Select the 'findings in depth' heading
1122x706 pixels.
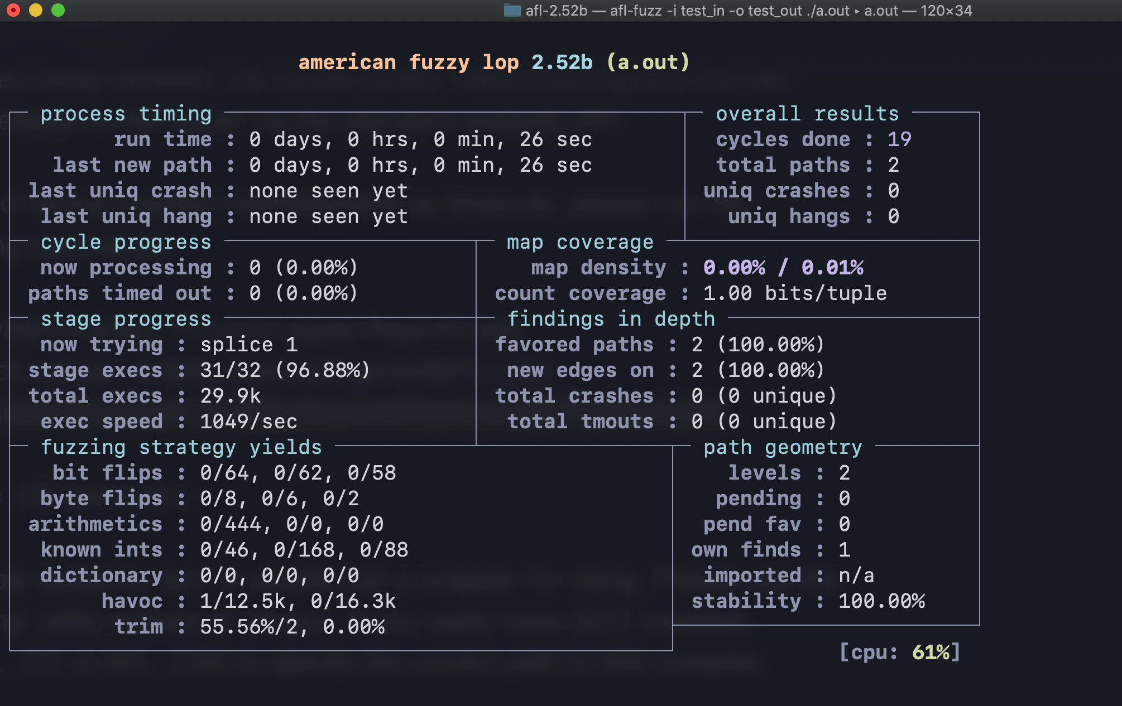(x=611, y=319)
